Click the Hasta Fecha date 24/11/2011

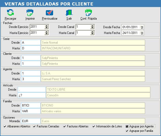point(130,33)
